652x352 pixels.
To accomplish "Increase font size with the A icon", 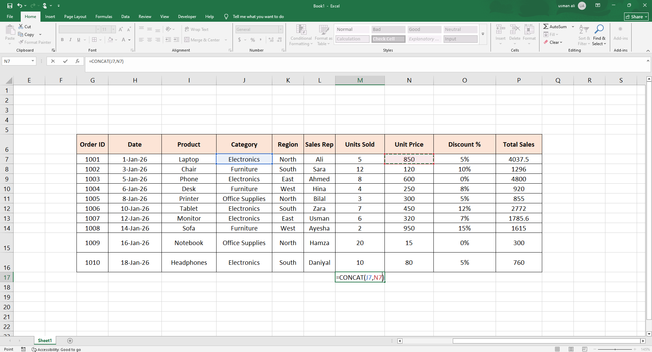I will pyautogui.click(x=121, y=30).
